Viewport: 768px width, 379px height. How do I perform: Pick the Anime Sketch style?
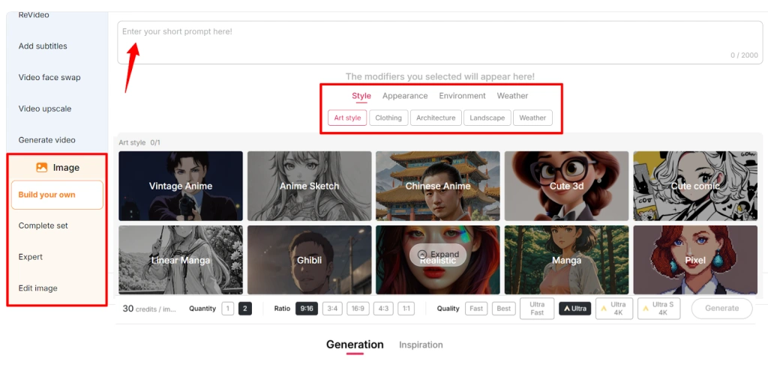click(309, 186)
